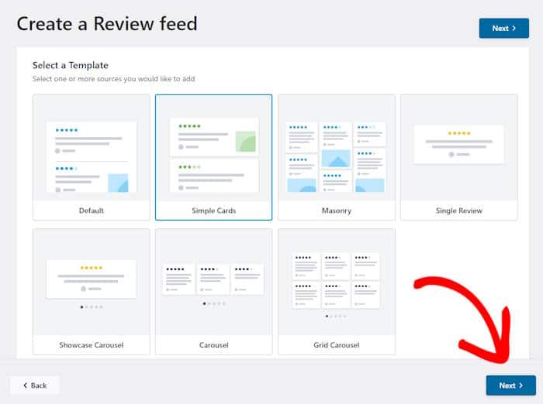Click the Simple Cards label text
The image size is (543, 404).
pos(213,211)
